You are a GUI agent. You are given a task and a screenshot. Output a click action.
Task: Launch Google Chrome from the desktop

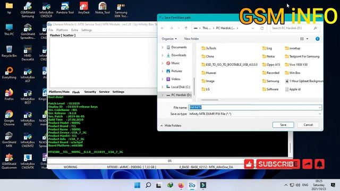click(x=9, y=118)
